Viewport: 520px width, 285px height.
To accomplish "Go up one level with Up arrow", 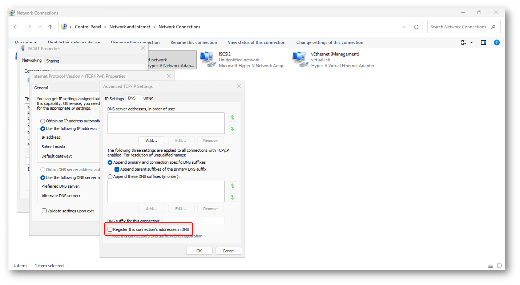I will pos(50,27).
